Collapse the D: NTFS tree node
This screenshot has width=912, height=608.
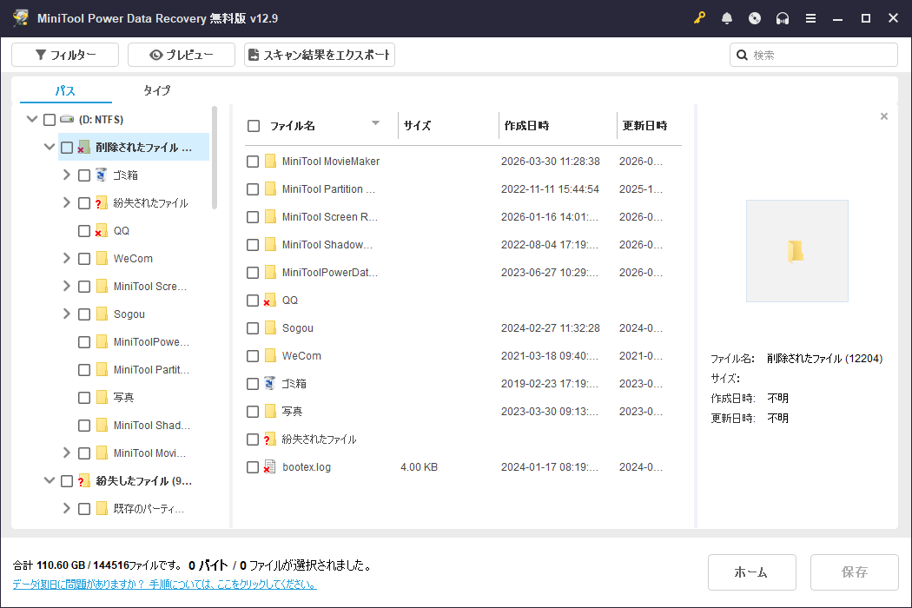coord(32,119)
